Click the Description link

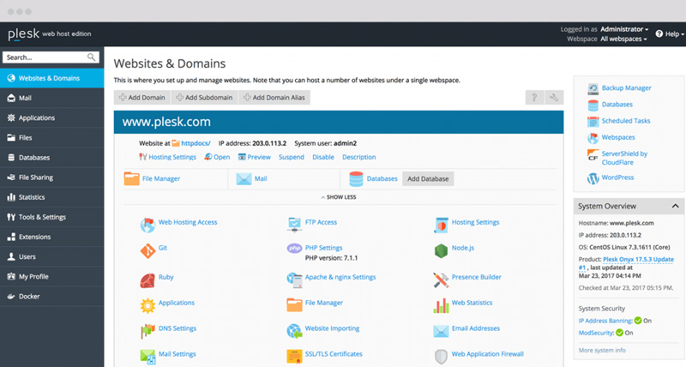(358, 157)
